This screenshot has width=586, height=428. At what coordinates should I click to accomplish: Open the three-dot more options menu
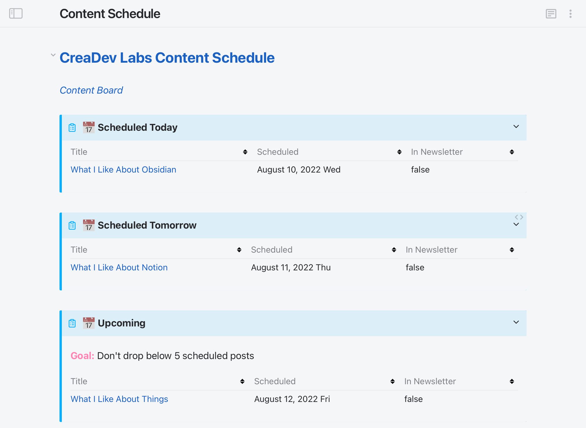[570, 14]
